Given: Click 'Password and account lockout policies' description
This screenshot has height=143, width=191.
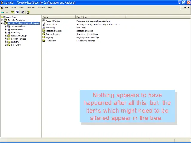Looking at the screenshot, I should tap(93, 21).
